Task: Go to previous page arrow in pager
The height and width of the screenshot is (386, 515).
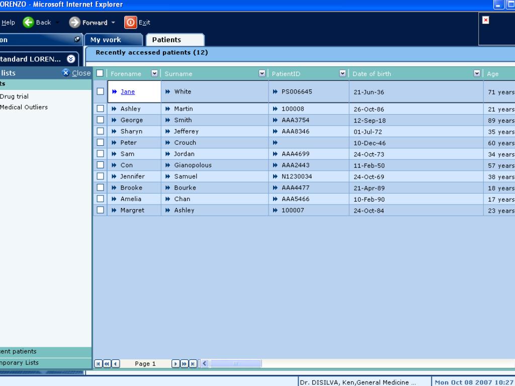Action: coord(116,363)
